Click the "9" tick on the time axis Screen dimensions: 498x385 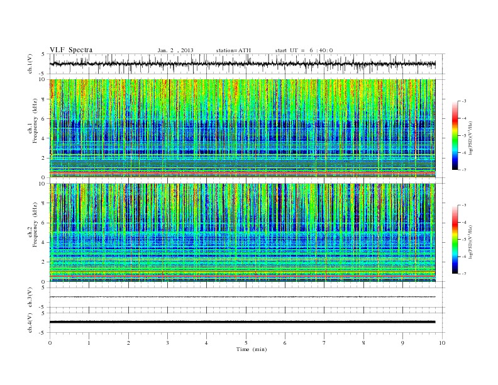click(x=402, y=343)
